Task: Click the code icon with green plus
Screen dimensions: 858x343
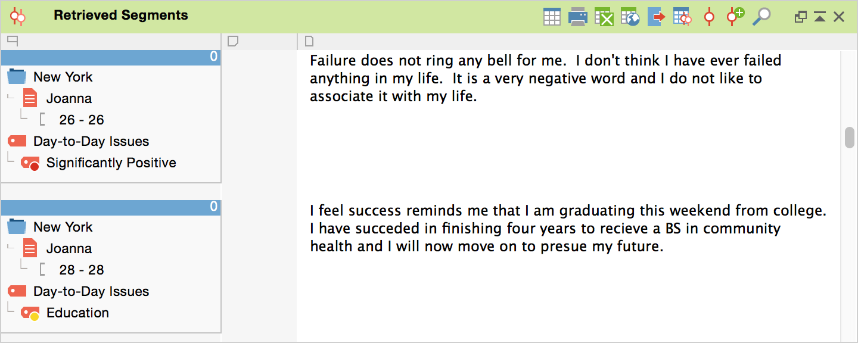Action: coord(735,16)
